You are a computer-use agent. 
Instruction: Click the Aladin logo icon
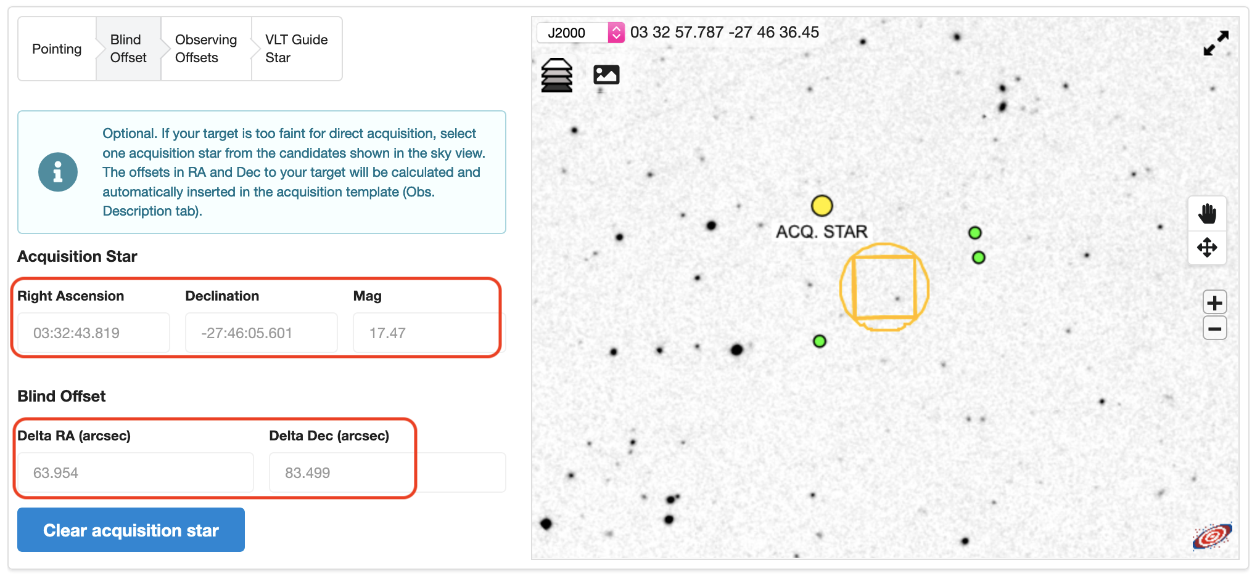pyautogui.click(x=1212, y=536)
